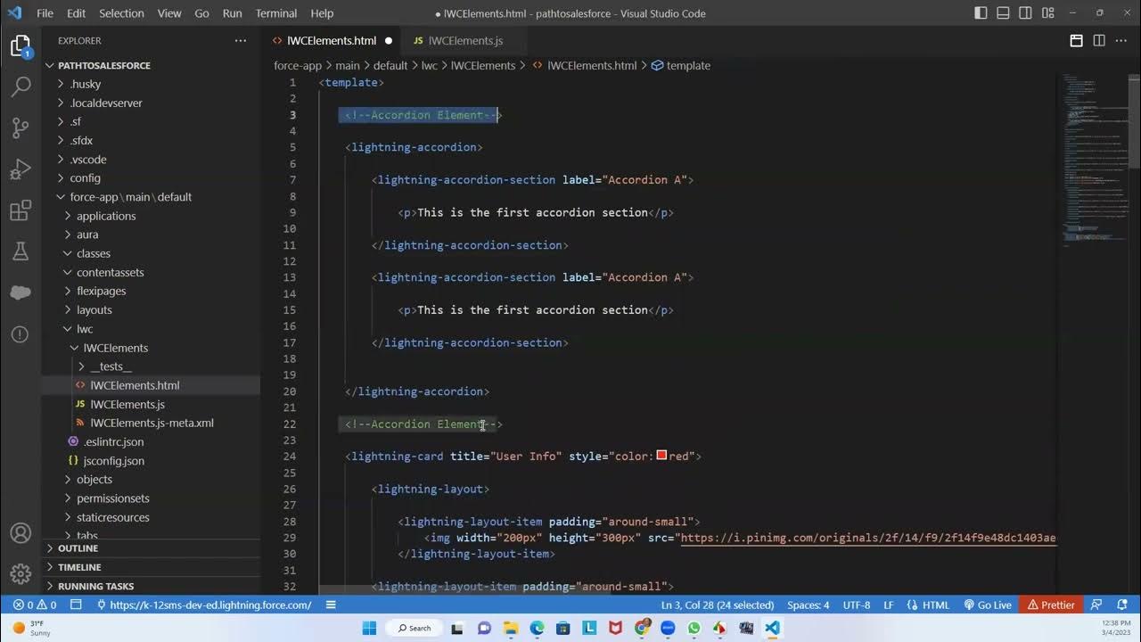Viewport: 1141px width, 642px height.
Task: Click the Prettier status item
Action: coord(1050,605)
